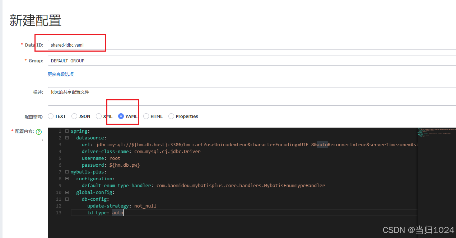Viewport: 456px width, 238px height.
Task: Click the username: root line
Action: (101, 158)
